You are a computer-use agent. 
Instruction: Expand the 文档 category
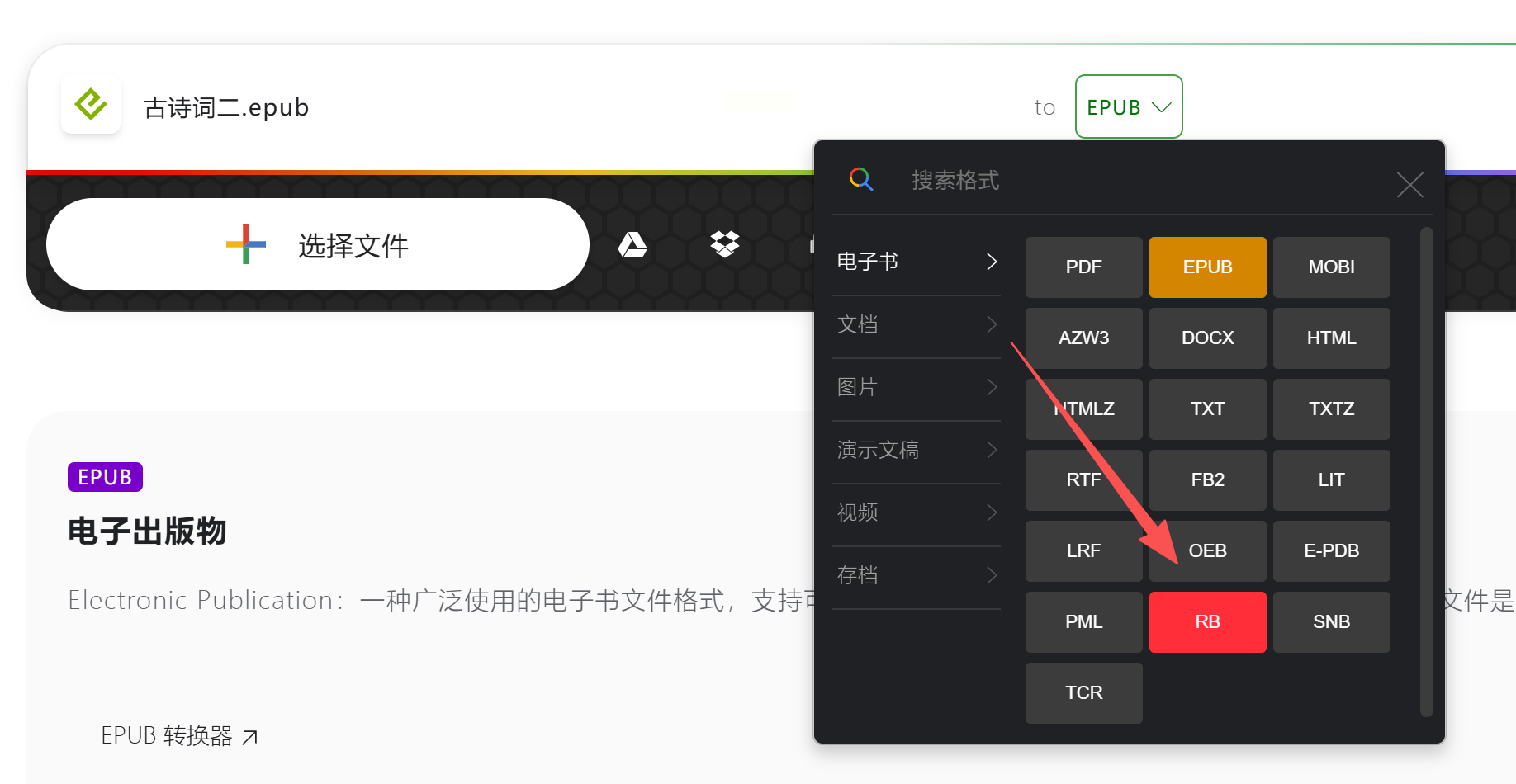(x=917, y=324)
